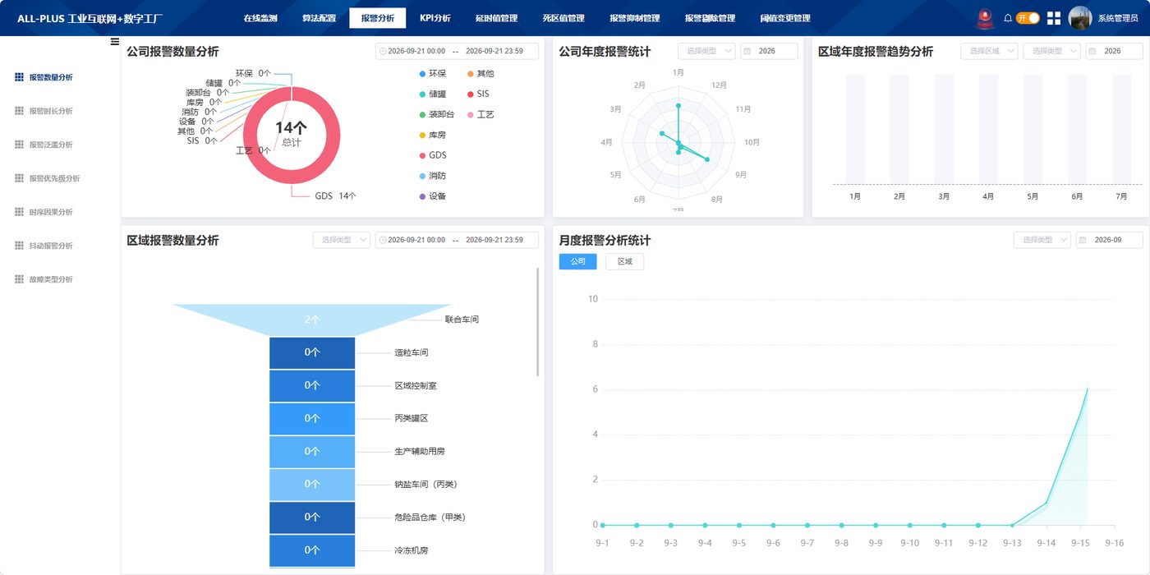Click grid icon beside 抖动报警分析

pos(19,246)
